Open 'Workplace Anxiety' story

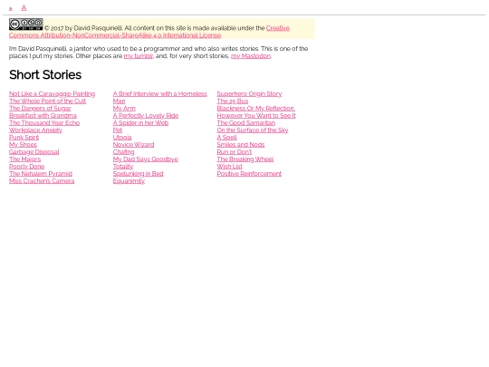point(35,130)
